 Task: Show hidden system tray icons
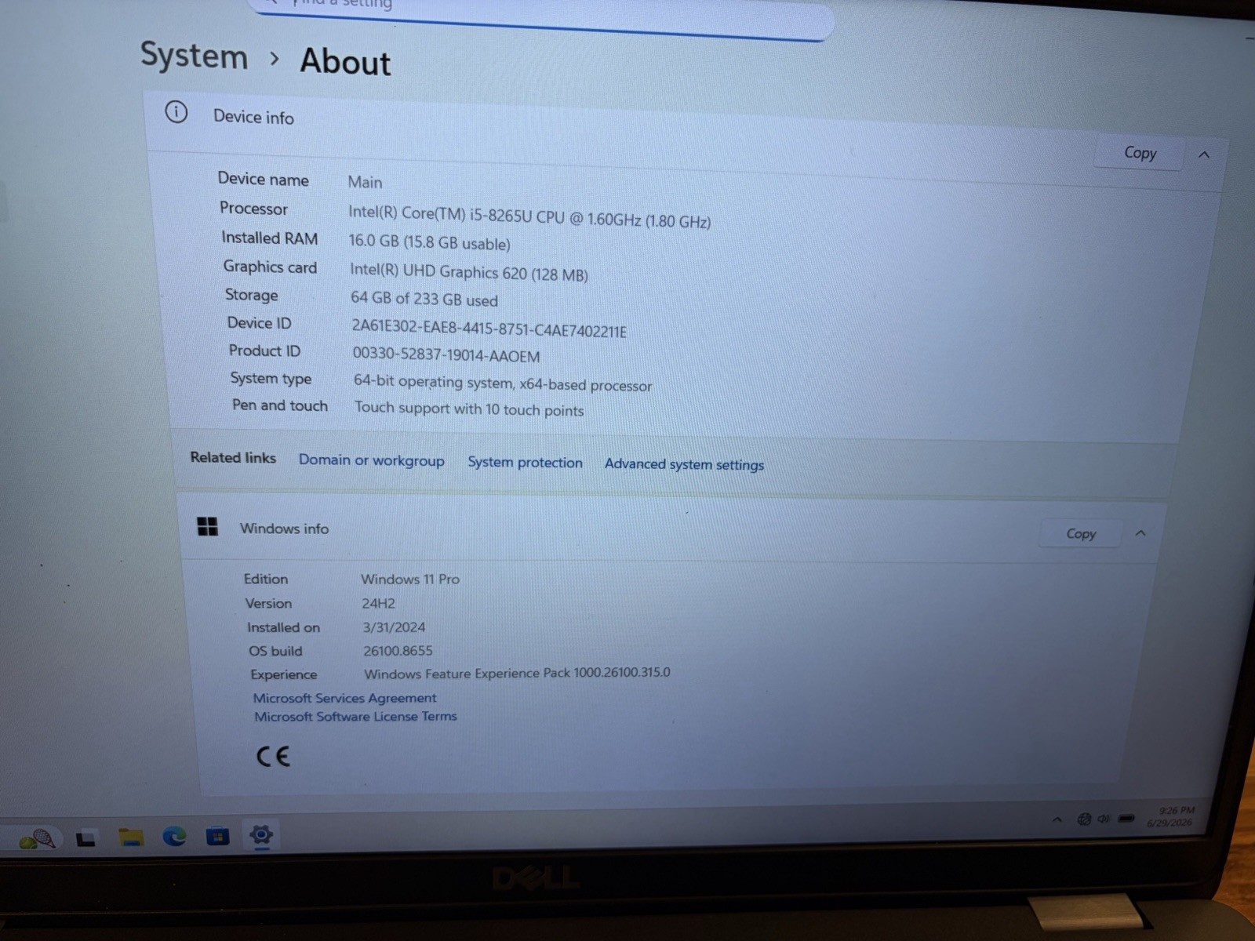(1057, 819)
